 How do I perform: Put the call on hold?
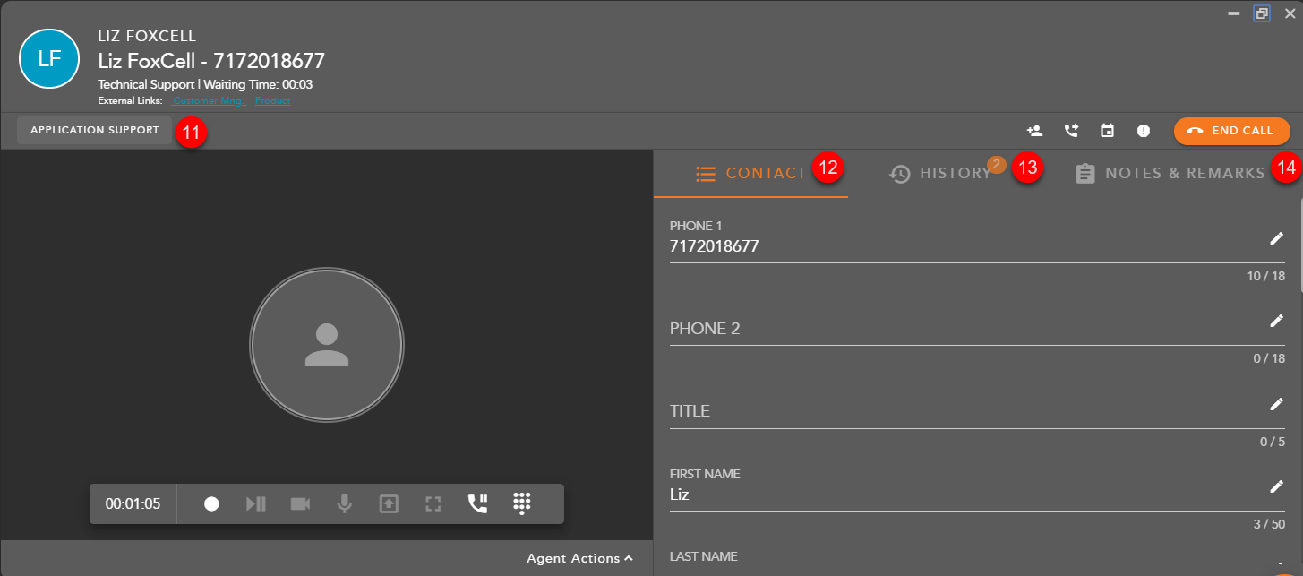coord(478,503)
